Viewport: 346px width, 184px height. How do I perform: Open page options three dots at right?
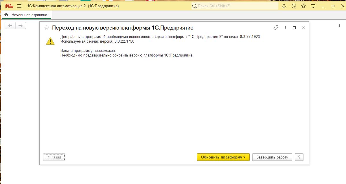(339, 25)
